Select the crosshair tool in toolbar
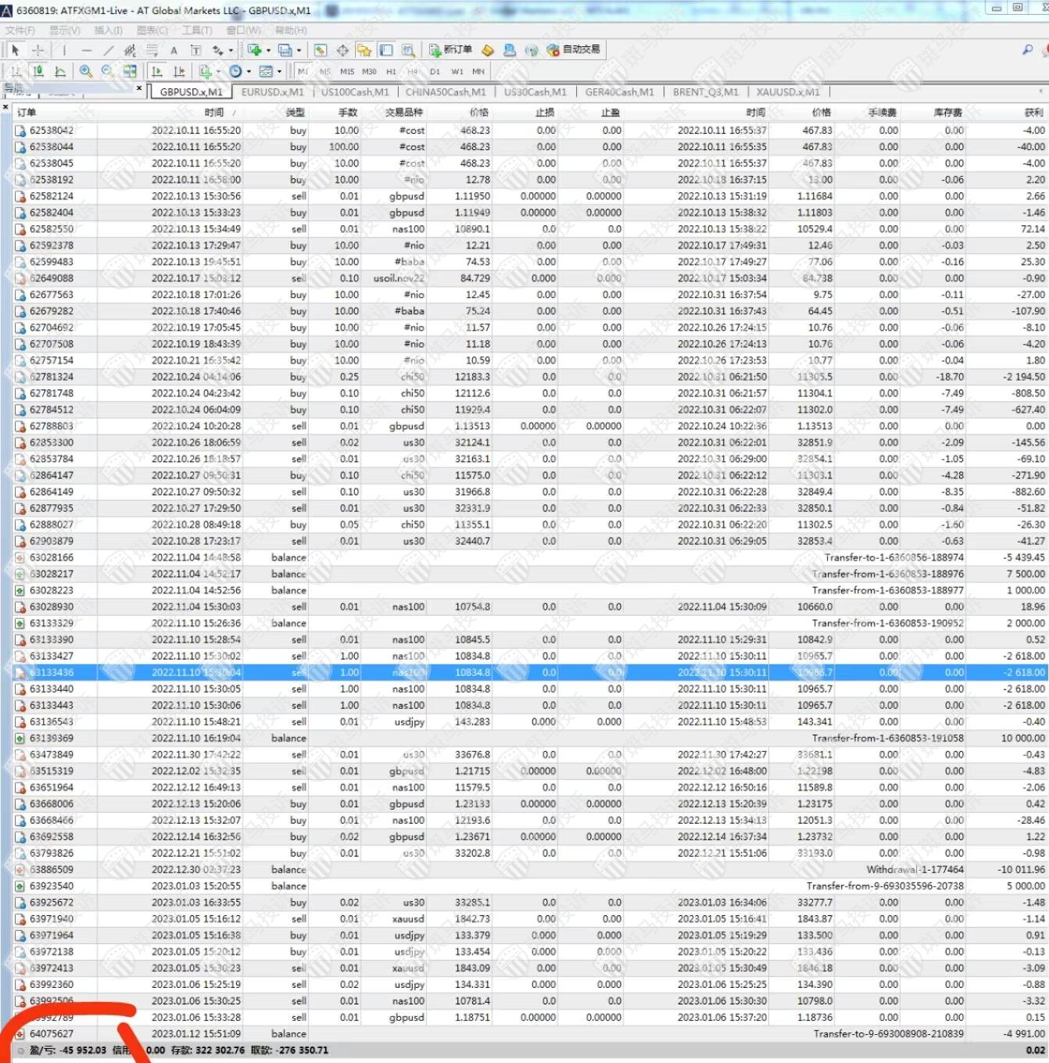 coord(38,50)
